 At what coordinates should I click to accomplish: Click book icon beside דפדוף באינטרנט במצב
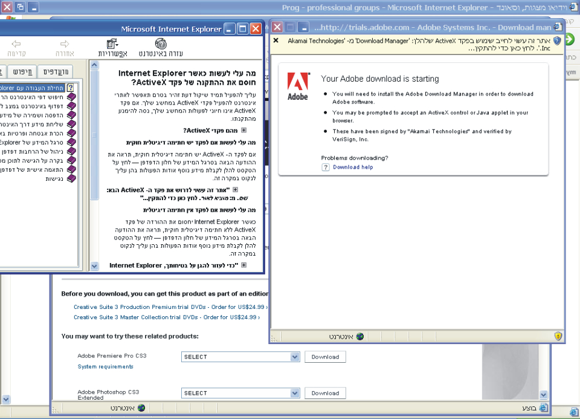(x=71, y=106)
